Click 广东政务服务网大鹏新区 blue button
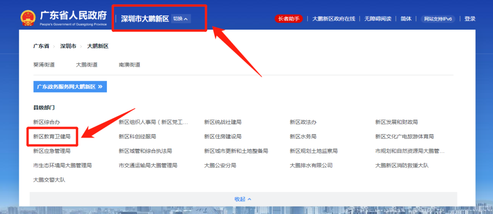Viewport: 493px width, 214px height. [x=70, y=87]
